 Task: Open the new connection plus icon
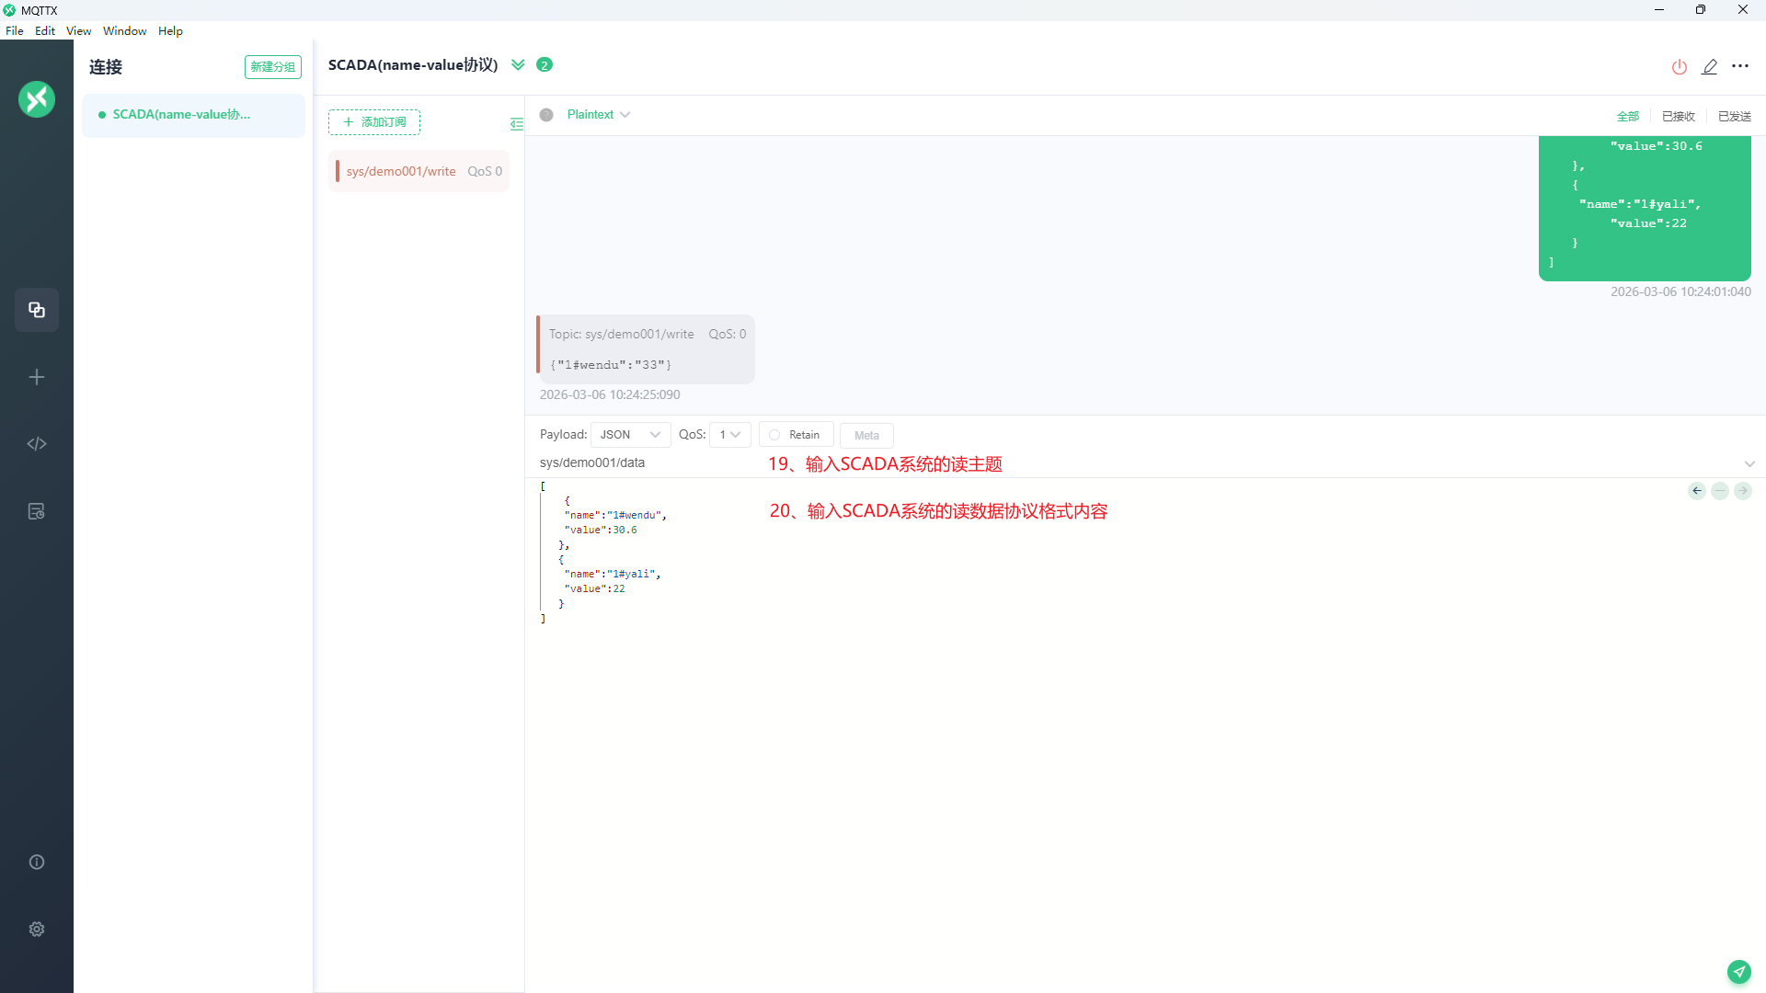(37, 377)
